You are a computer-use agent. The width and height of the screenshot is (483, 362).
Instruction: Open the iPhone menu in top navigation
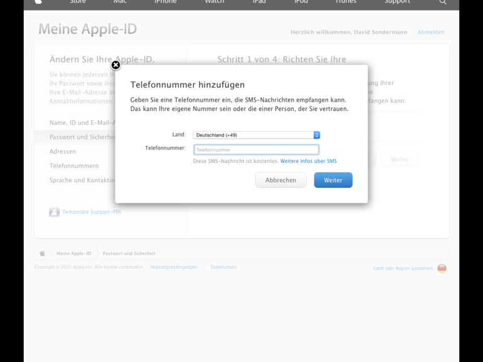point(166,2)
